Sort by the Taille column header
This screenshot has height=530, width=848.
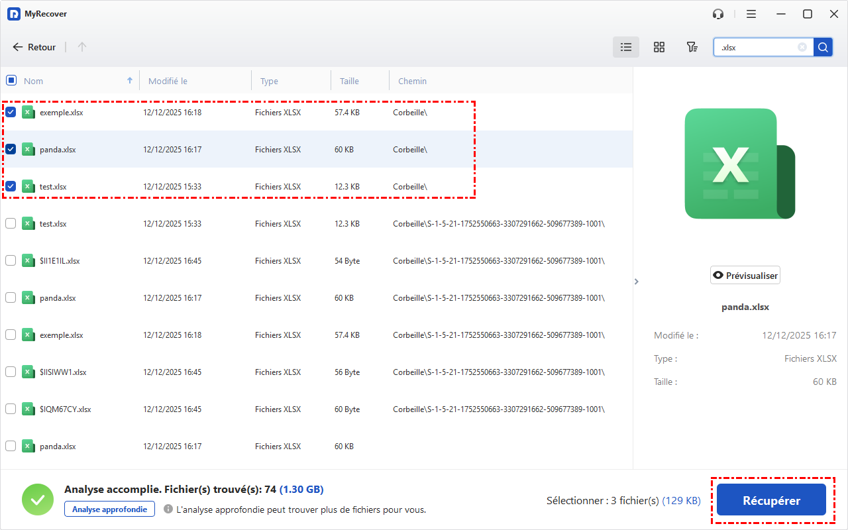(x=349, y=81)
